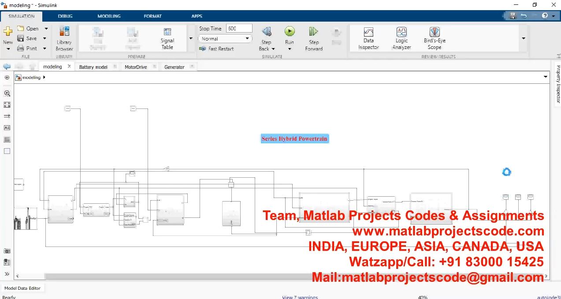Open a model with the Open folder icon
The image size is (561, 299).
point(21,29)
